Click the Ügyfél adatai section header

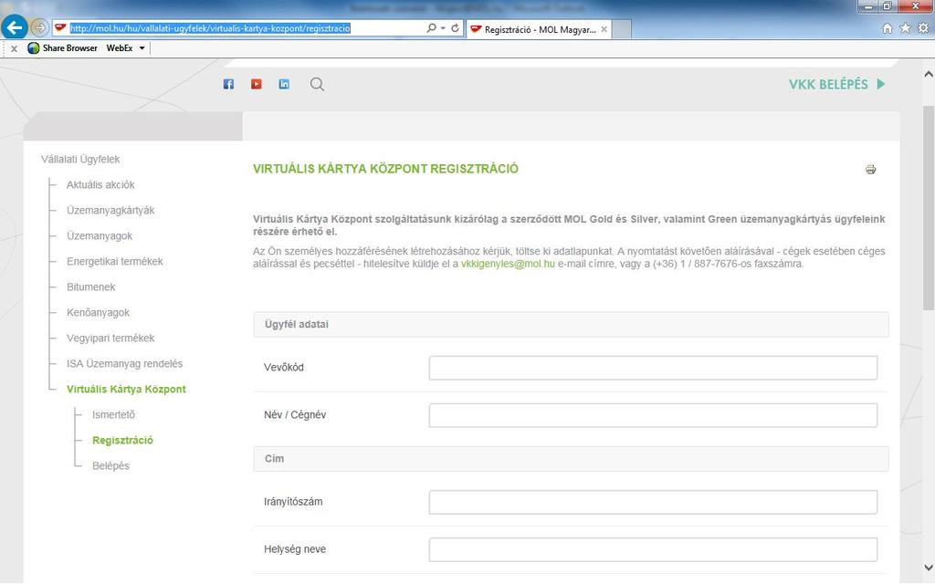click(x=571, y=324)
